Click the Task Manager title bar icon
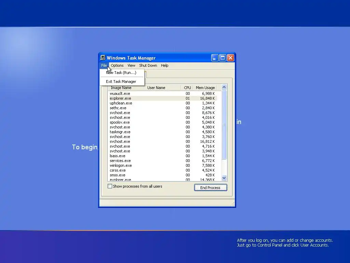 coord(103,58)
